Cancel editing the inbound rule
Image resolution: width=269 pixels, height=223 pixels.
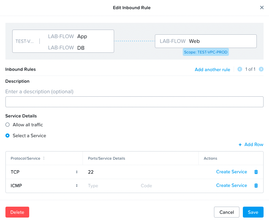(x=227, y=212)
